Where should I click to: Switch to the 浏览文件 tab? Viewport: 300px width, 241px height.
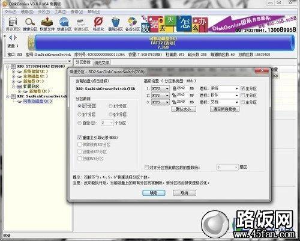coord(101,63)
